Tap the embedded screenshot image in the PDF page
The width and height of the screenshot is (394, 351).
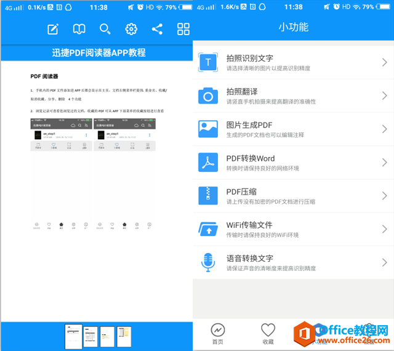pos(93,174)
